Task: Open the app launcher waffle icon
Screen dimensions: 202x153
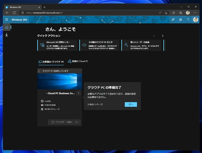Action: click(x=7, y=20)
